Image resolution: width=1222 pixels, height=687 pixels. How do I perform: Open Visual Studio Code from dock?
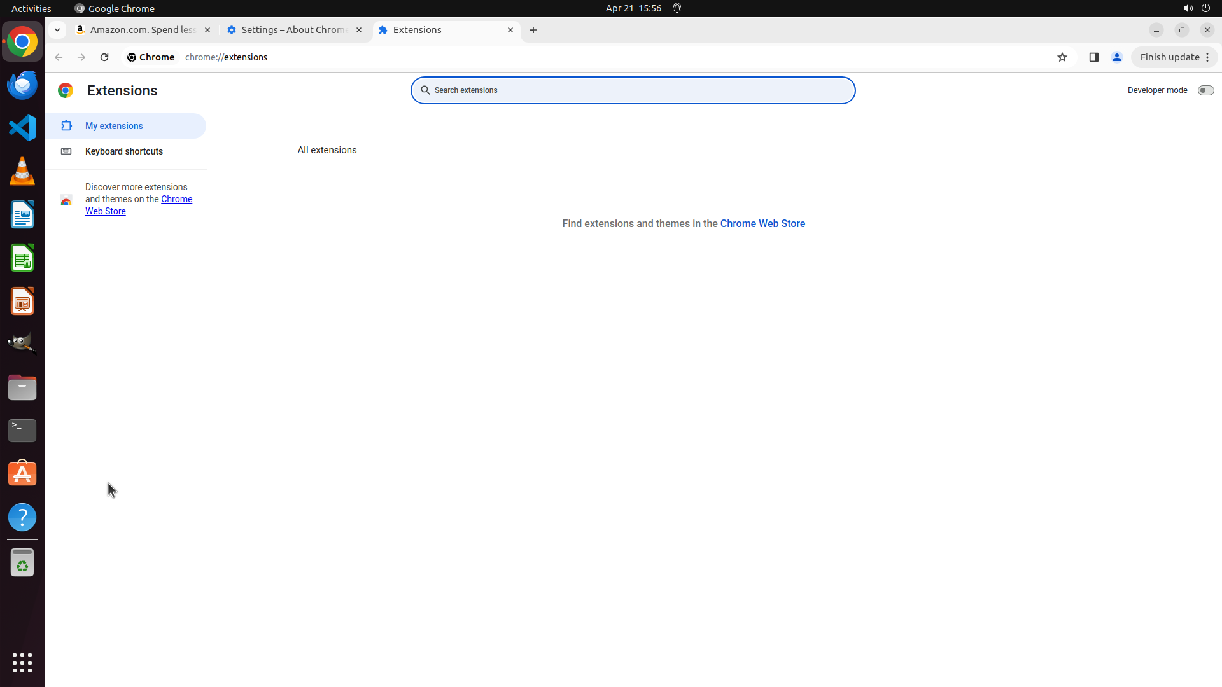(22, 128)
